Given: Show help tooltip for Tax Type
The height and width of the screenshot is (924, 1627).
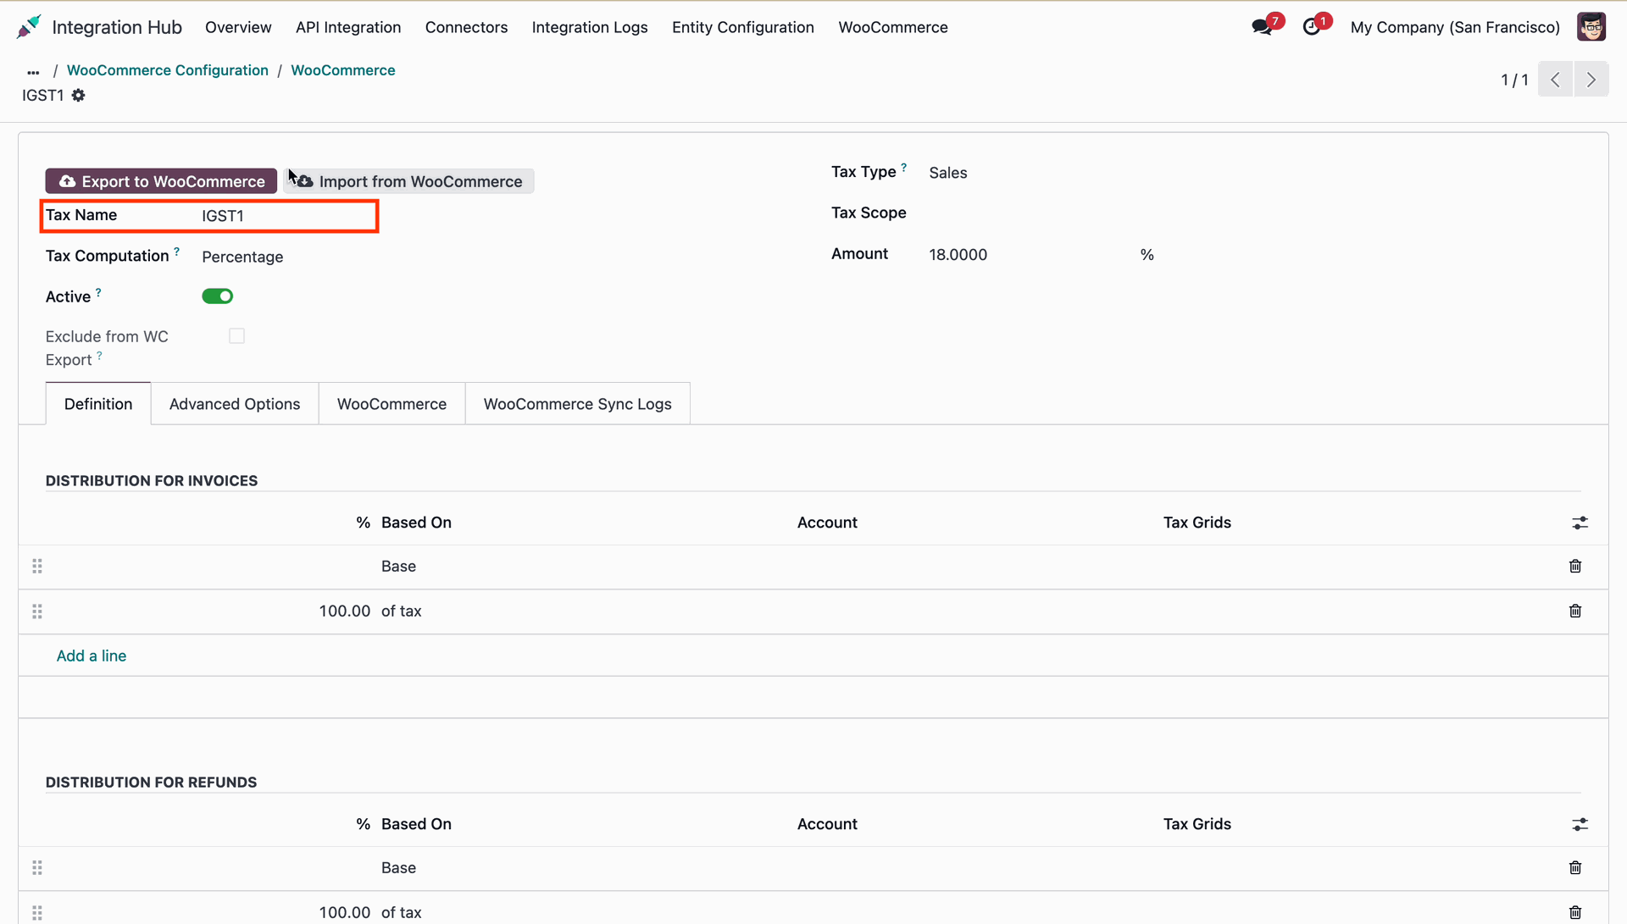Looking at the screenshot, I should [903, 168].
